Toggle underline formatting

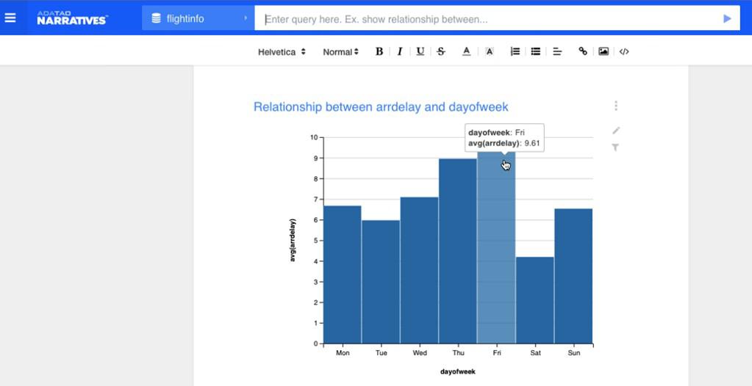pos(420,51)
